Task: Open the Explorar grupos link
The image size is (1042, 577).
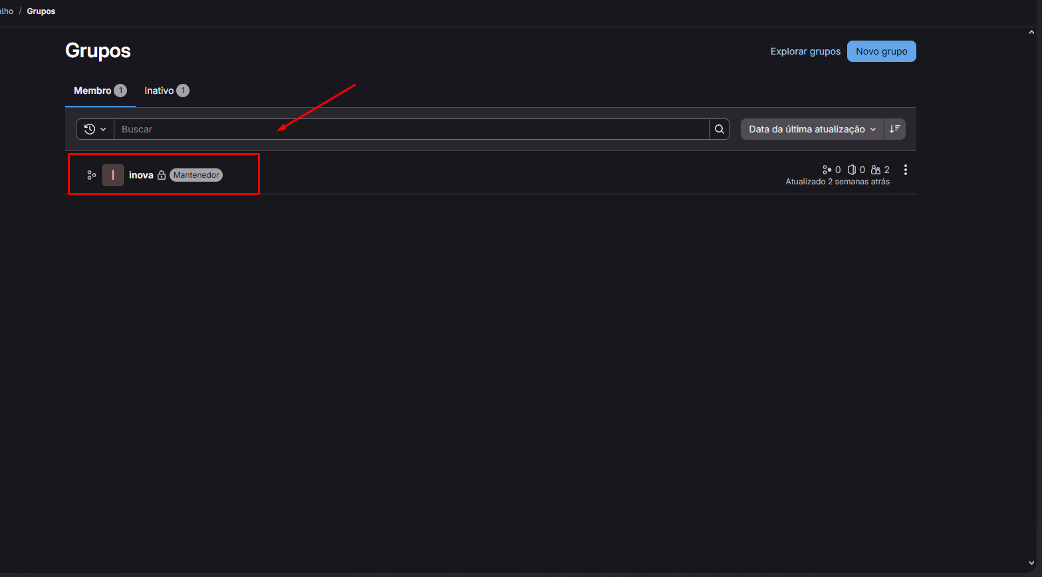Action: coord(805,51)
